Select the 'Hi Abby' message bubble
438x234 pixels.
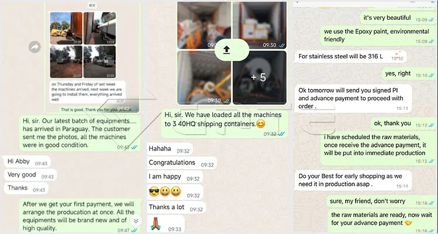click(x=27, y=161)
